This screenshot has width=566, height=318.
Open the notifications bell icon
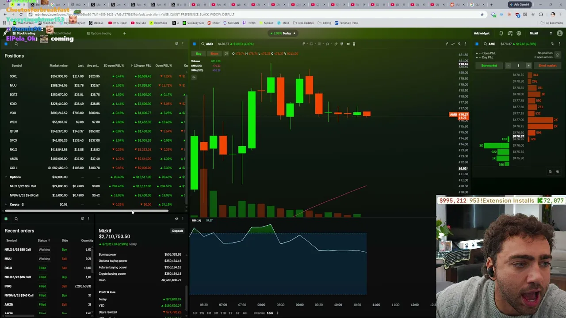click(x=501, y=33)
